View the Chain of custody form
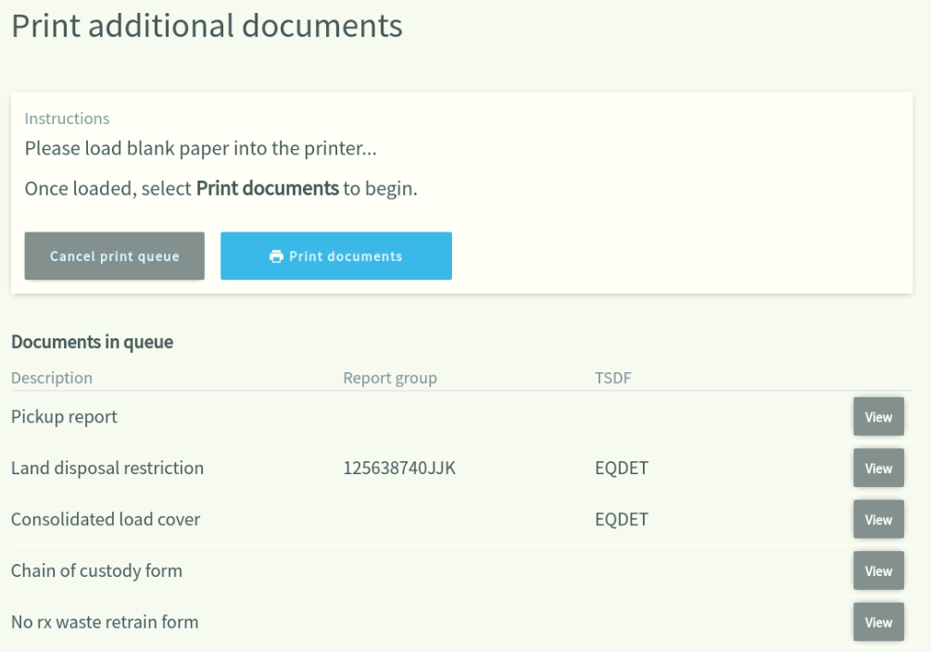The height and width of the screenshot is (652, 931). 879,570
